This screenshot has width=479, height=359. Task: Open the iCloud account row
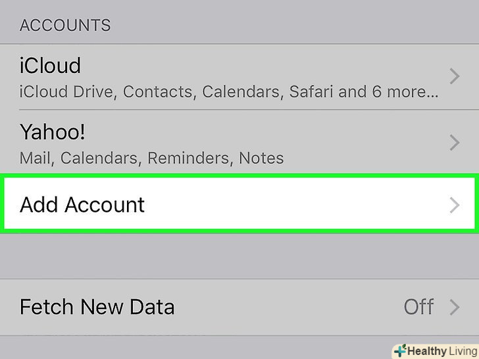230,77
